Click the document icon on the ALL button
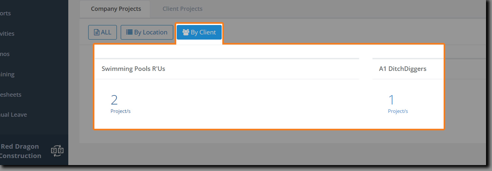492x171 pixels. coord(97,32)
